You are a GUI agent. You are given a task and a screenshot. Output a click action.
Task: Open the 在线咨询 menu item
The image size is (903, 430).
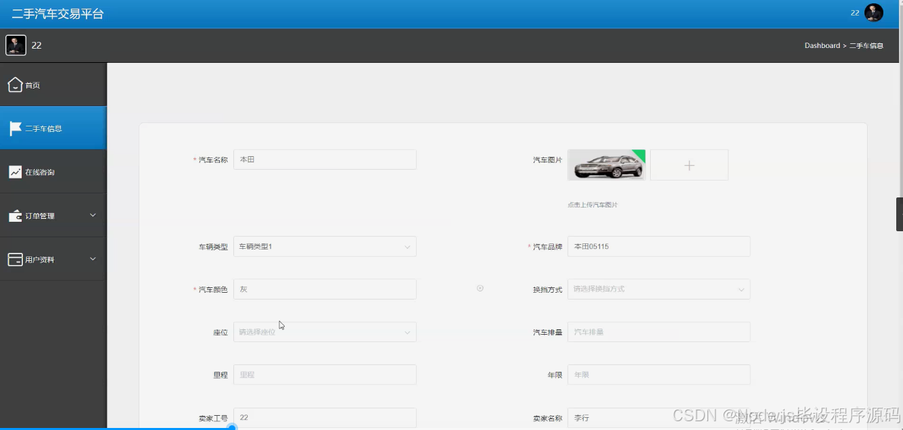pos(53,172)
